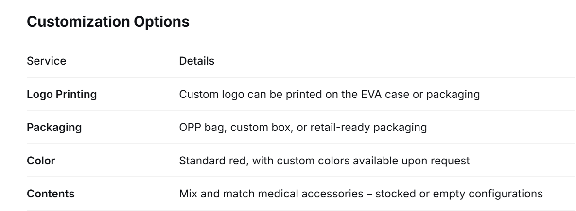Click the word 'Options' in the heading
576x211 pixels.
(x=162, y=22)
